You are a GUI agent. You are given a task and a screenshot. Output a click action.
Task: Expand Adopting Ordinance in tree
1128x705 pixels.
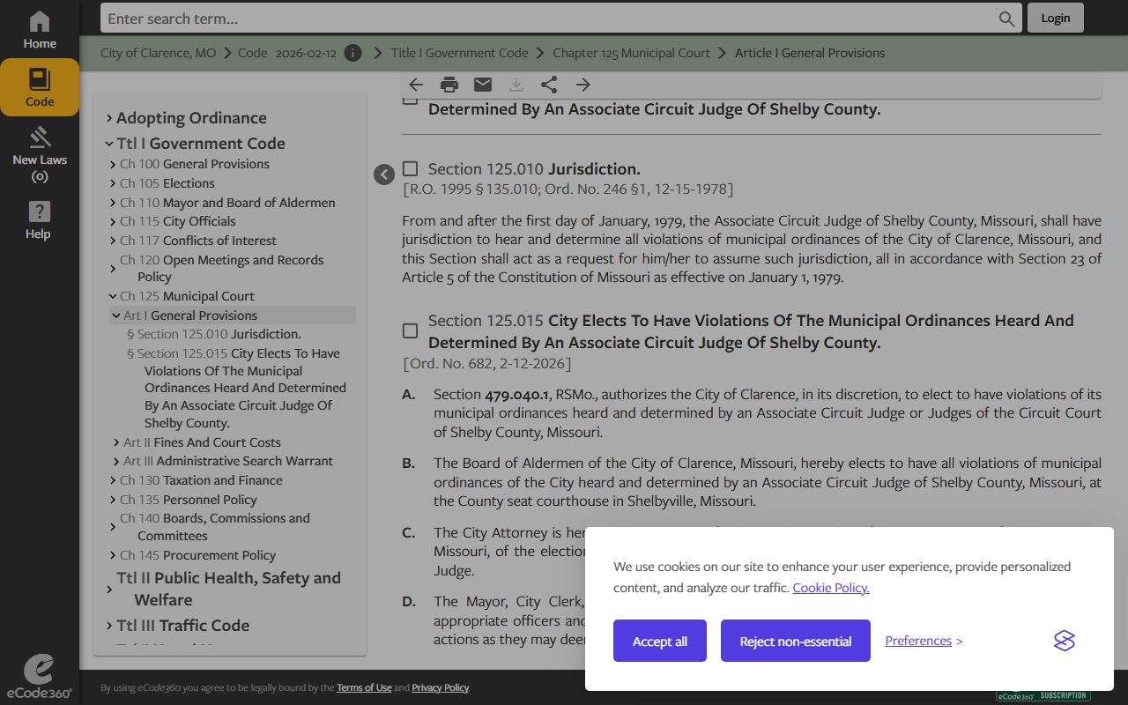click(109, 118)
